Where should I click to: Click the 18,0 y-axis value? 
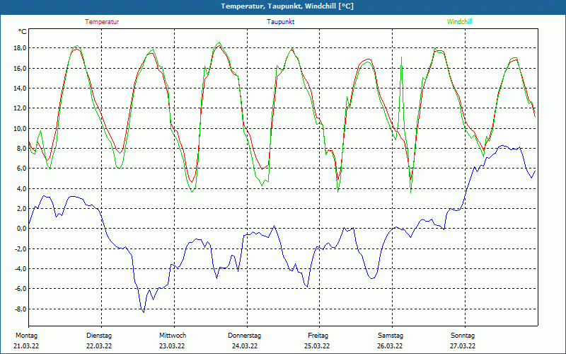click(x=19, y=48)
